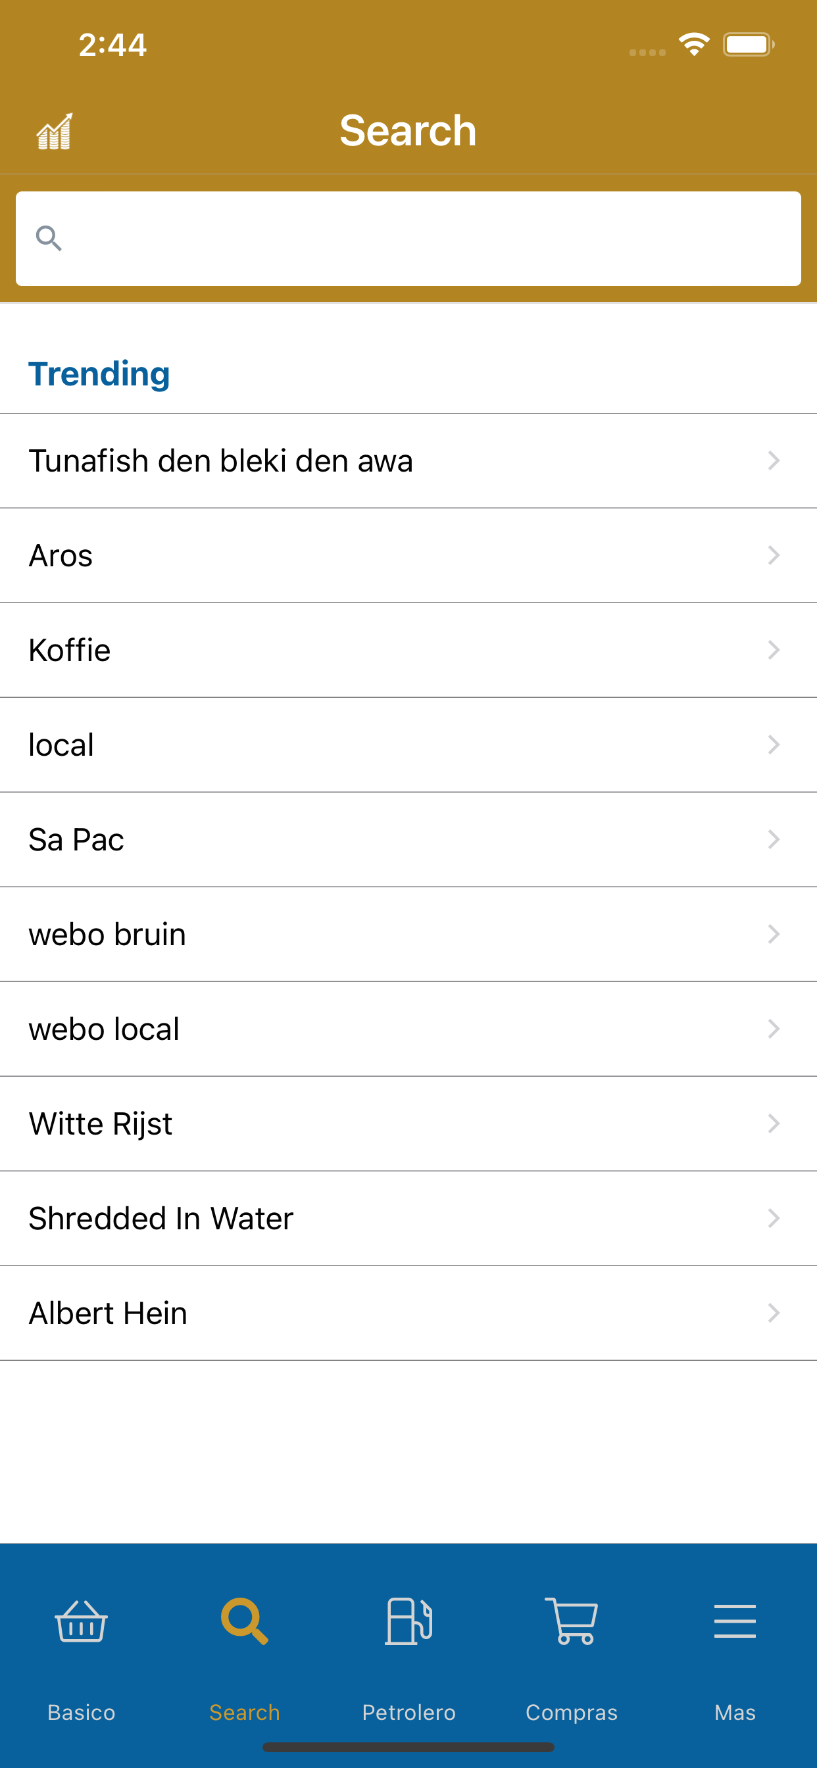Choose the webo local trending item
This screenshot has width=817, height=1768.
coord(408,1029)
